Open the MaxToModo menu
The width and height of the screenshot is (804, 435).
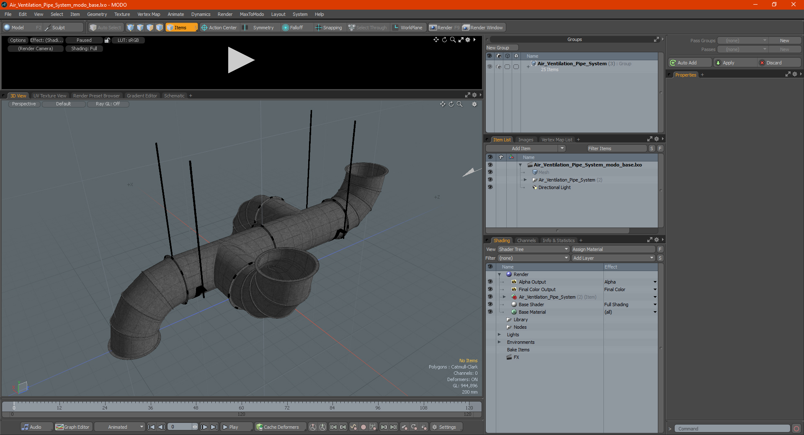coord(252,14)
